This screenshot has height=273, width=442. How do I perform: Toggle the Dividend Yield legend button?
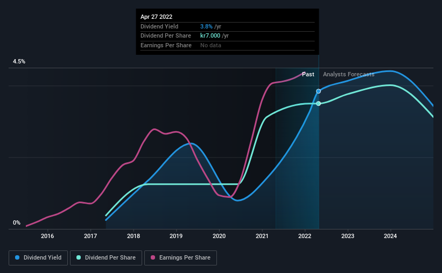38,258
